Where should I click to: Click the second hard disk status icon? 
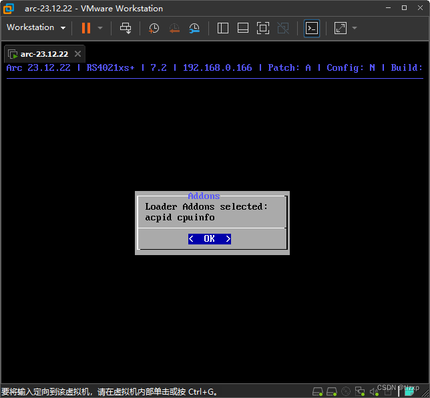coord(332,391)
